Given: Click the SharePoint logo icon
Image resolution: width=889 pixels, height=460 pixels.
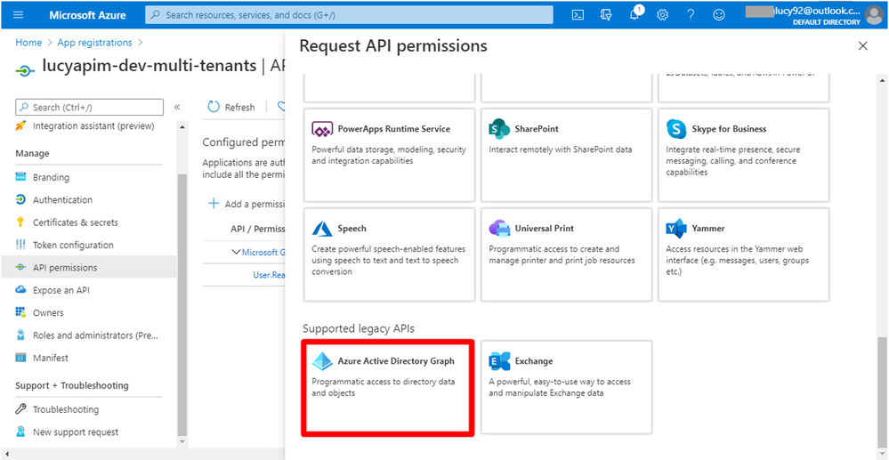Looking at the screenshot, I should 499,129.
